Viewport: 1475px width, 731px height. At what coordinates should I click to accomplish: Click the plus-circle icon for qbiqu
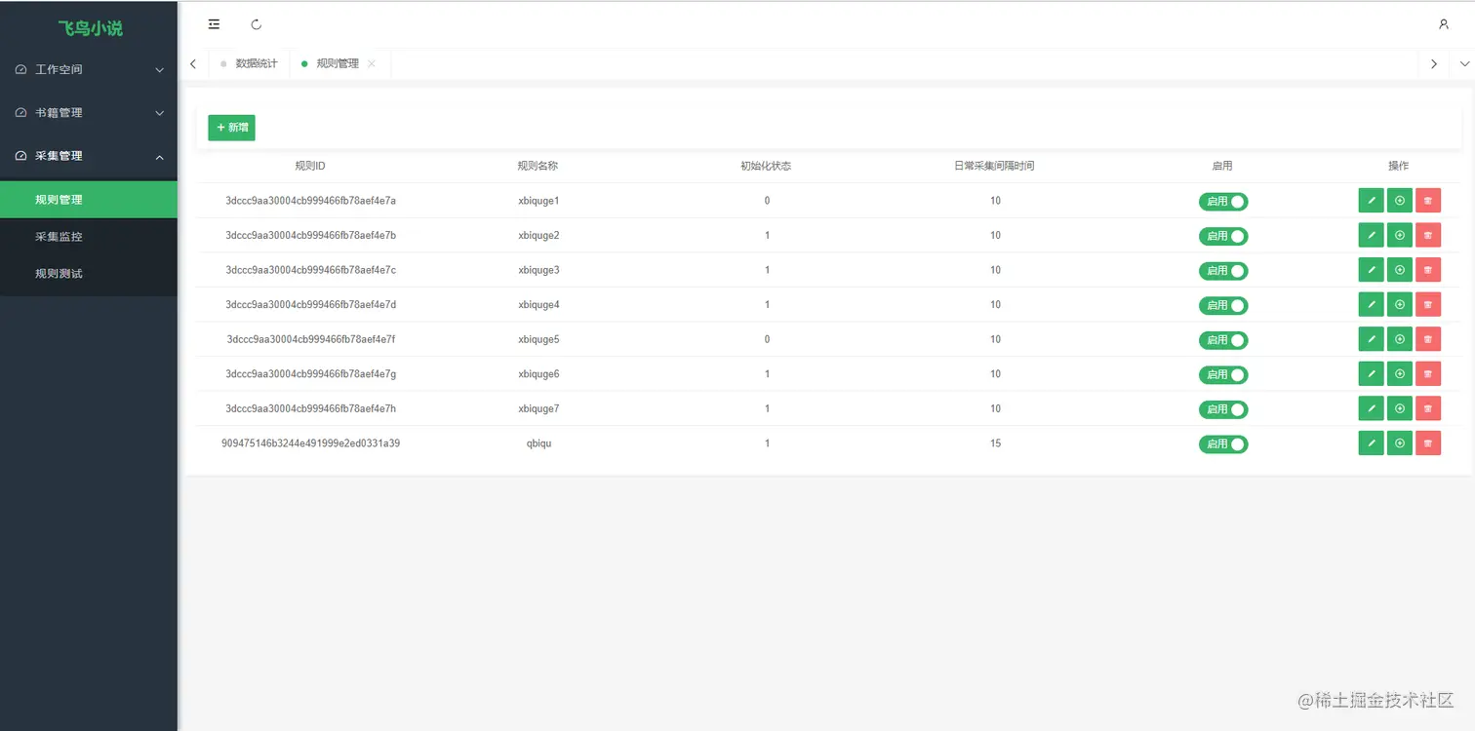point(1400,442)
